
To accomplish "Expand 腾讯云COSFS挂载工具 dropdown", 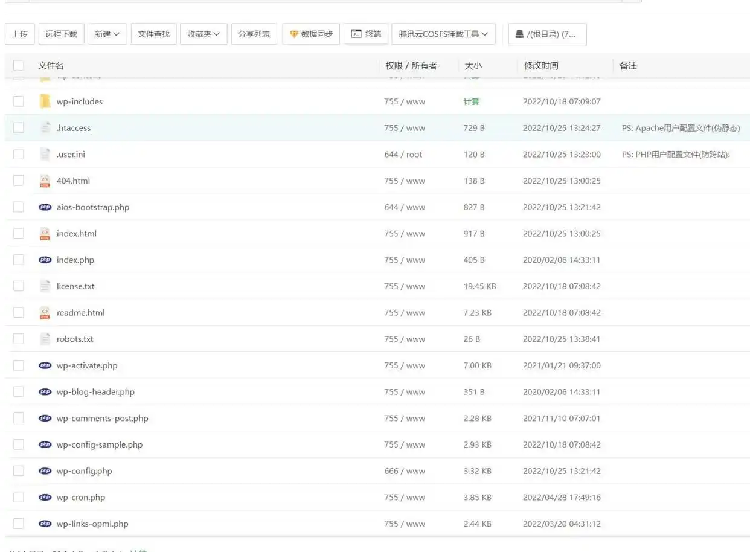I will [x=443, y=34].
